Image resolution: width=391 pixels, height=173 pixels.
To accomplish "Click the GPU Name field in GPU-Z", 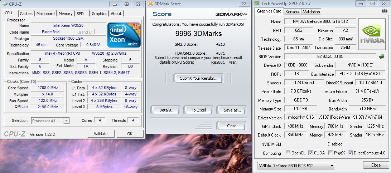I will pyautogui.click(x=320, y=21).
